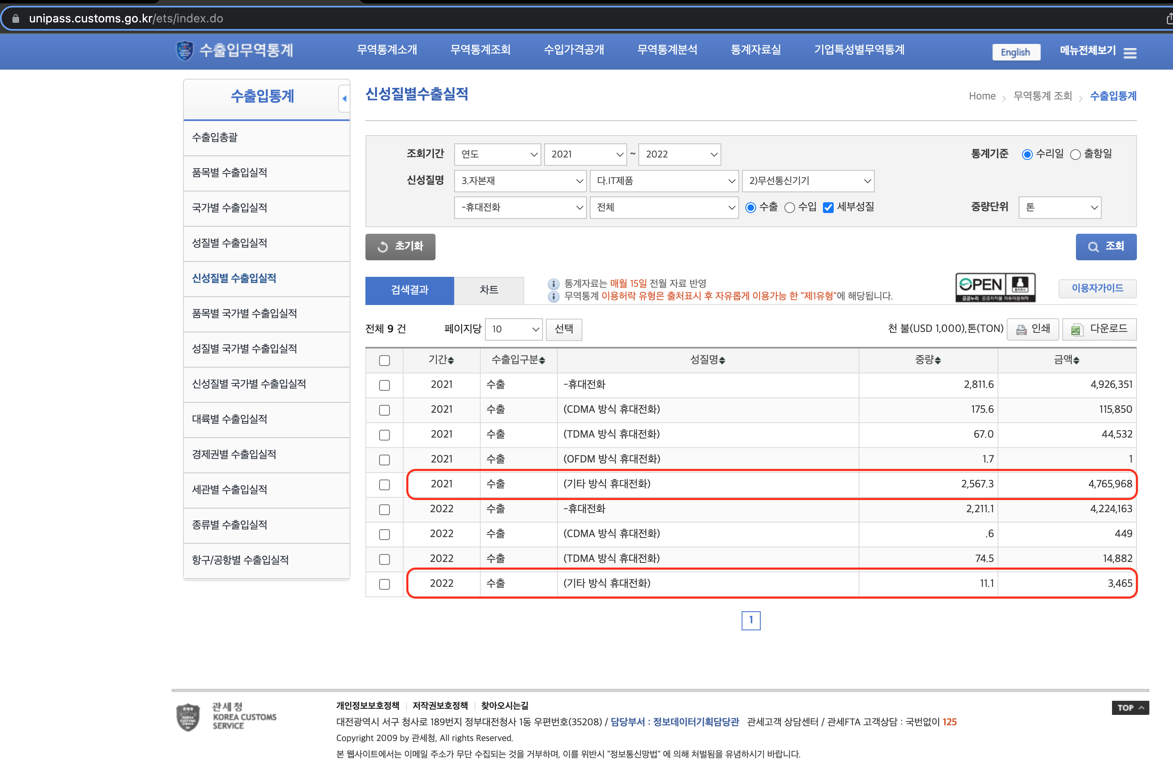Check the 2021 기타 방식 휴대전화 row checkbox
Image resolution: width=1173 pixels, height=770 pixels.
(384, 484)
